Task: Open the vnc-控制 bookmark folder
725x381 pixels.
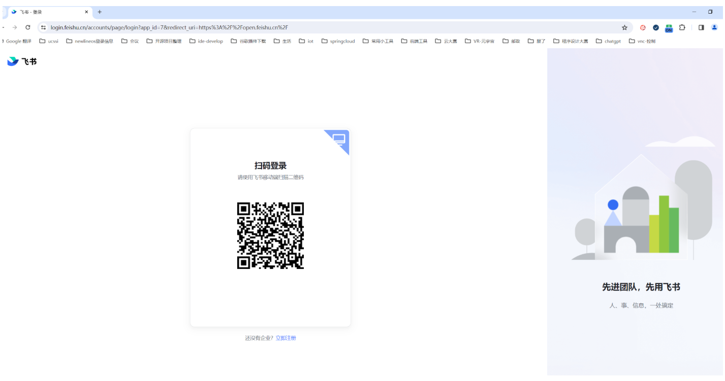Action: [642, 41]
